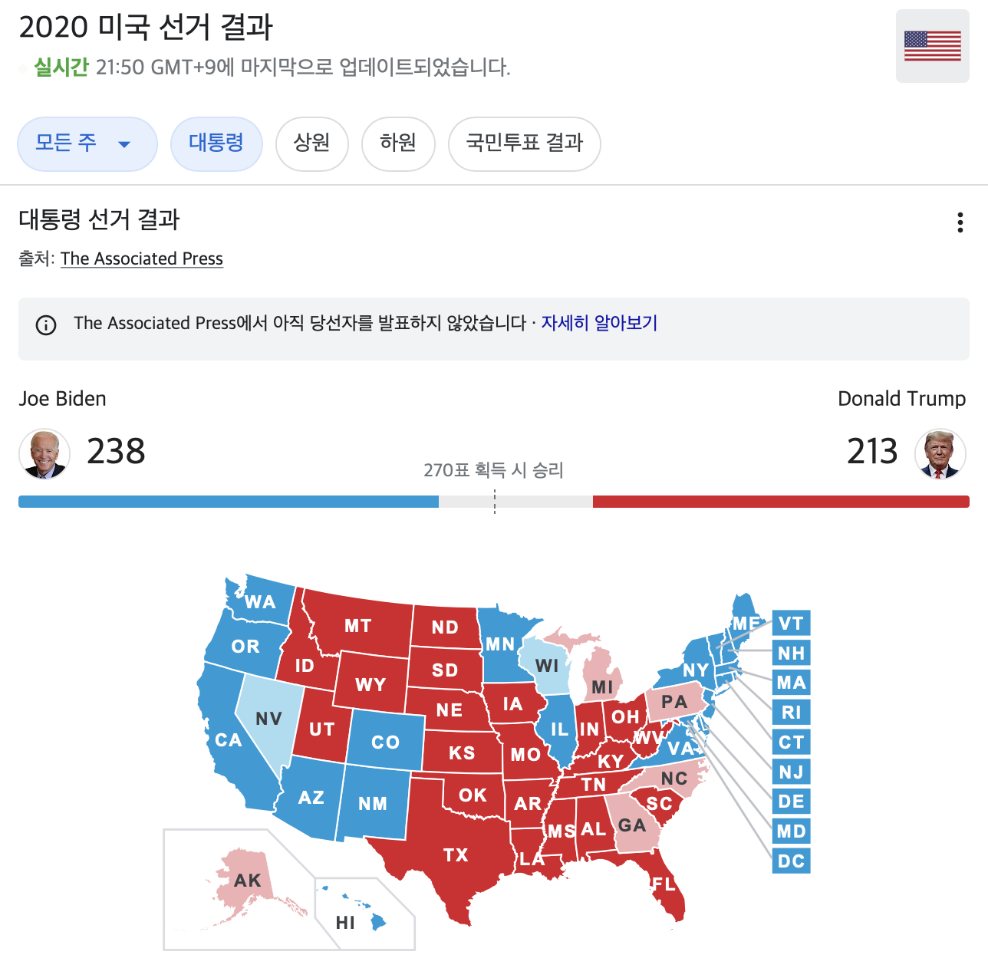Select the 대통령 tab

pos(216,143)
